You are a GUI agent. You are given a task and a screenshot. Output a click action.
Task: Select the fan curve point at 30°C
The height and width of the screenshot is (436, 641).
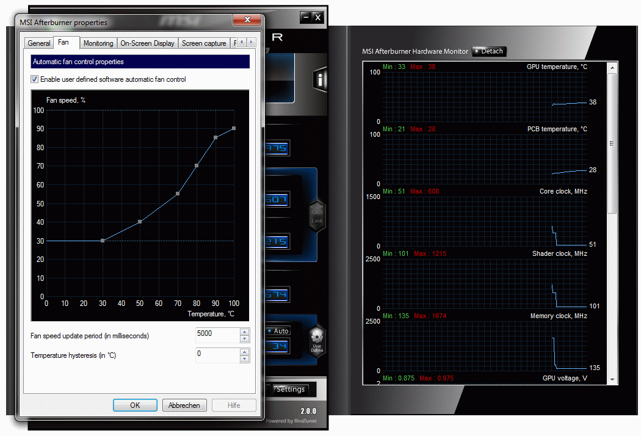tap(103, 241)
